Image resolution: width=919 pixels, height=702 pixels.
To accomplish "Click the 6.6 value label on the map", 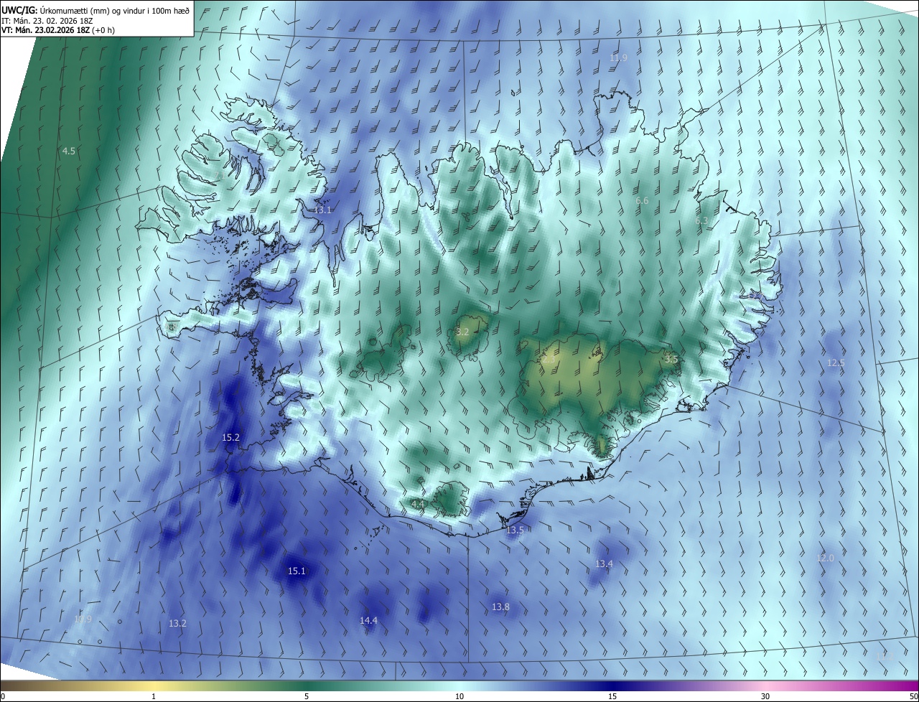I will tap(642, 201).
